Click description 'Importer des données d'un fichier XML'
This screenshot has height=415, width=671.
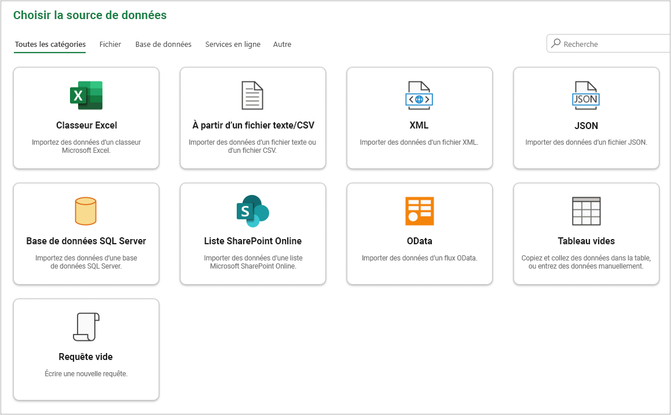(x=419, y=142)
